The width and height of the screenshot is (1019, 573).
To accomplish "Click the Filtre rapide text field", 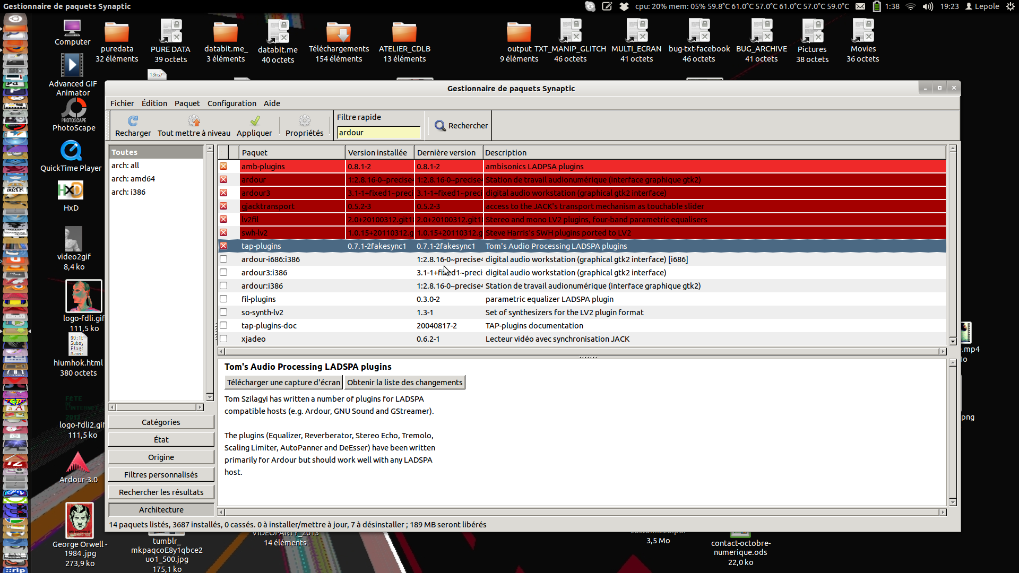I will click(x=378, y=133).
